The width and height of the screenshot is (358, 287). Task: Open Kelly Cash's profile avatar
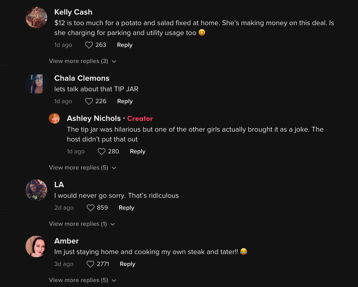point(36,18)
